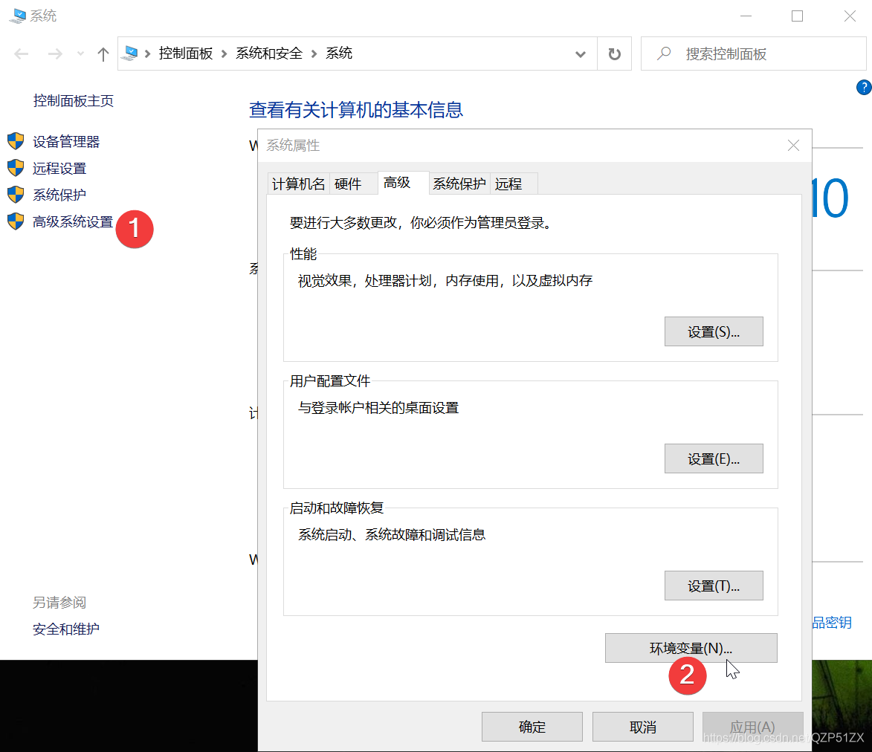
Task: Open performance 设置(S) button
Action: click(x=714, y=332)
